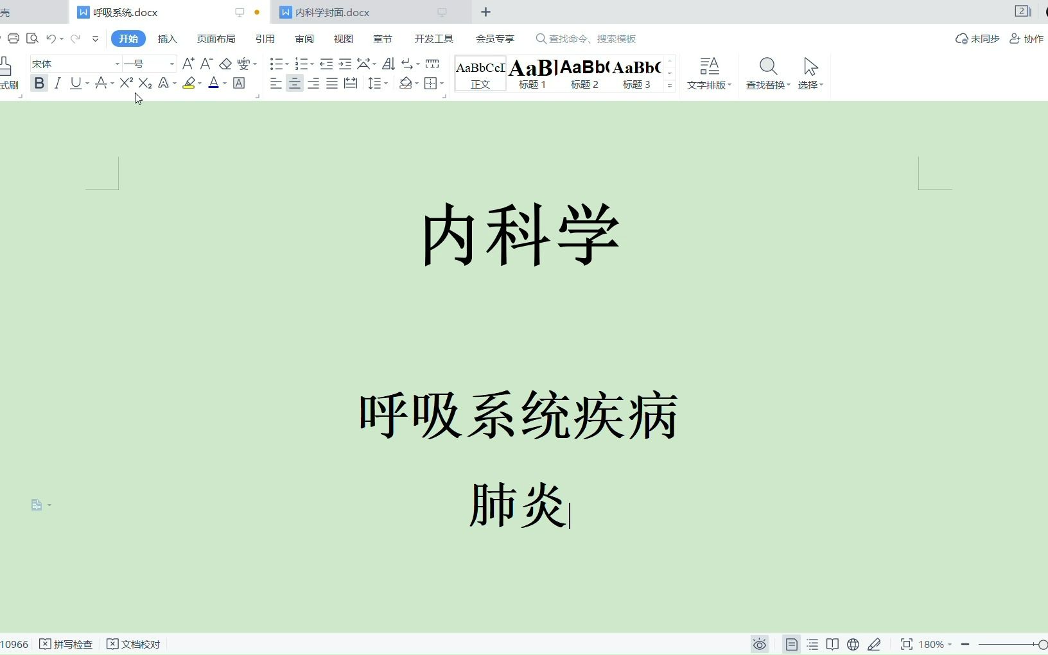Click the zoom slider handle
The height and width of the screenshot is (655, 1048).
[x=1043, y=644]
